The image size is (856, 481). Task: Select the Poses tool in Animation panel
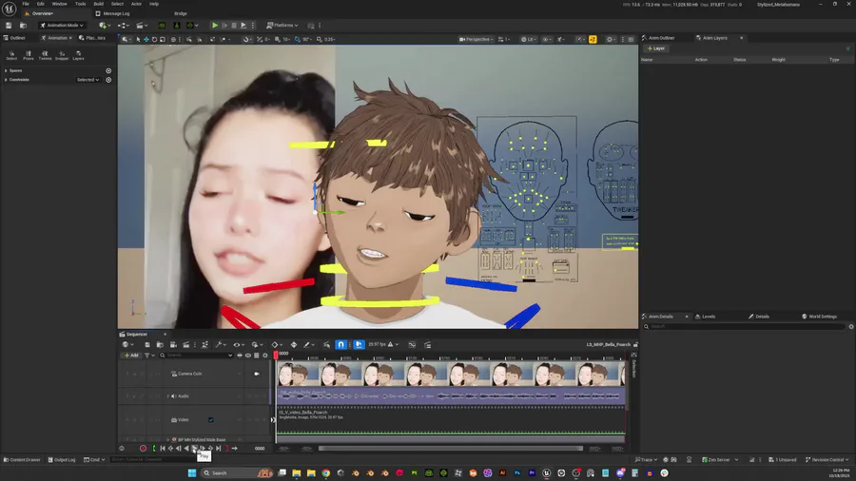pyautogui.click(x=29, y=55)
